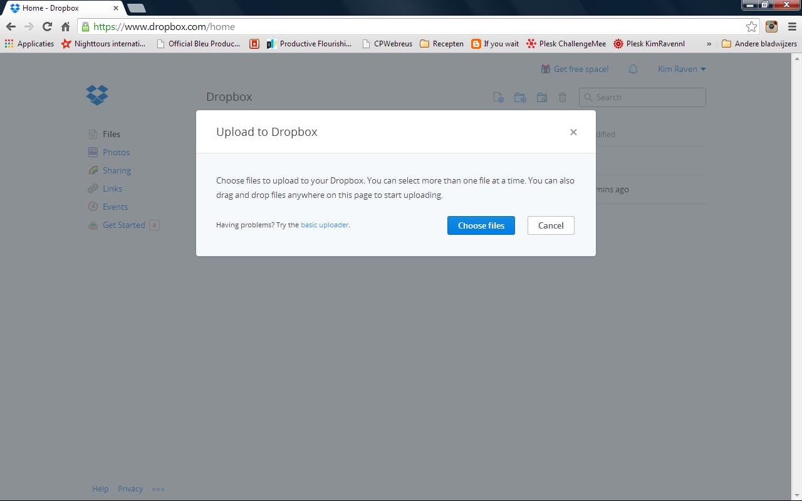Click the red square bookmark icon
Image resolution: width=802 pixels, height=501 pixels.
254,44
